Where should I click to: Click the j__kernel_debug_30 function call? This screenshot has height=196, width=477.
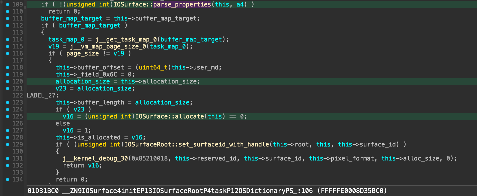pos(95,158)
